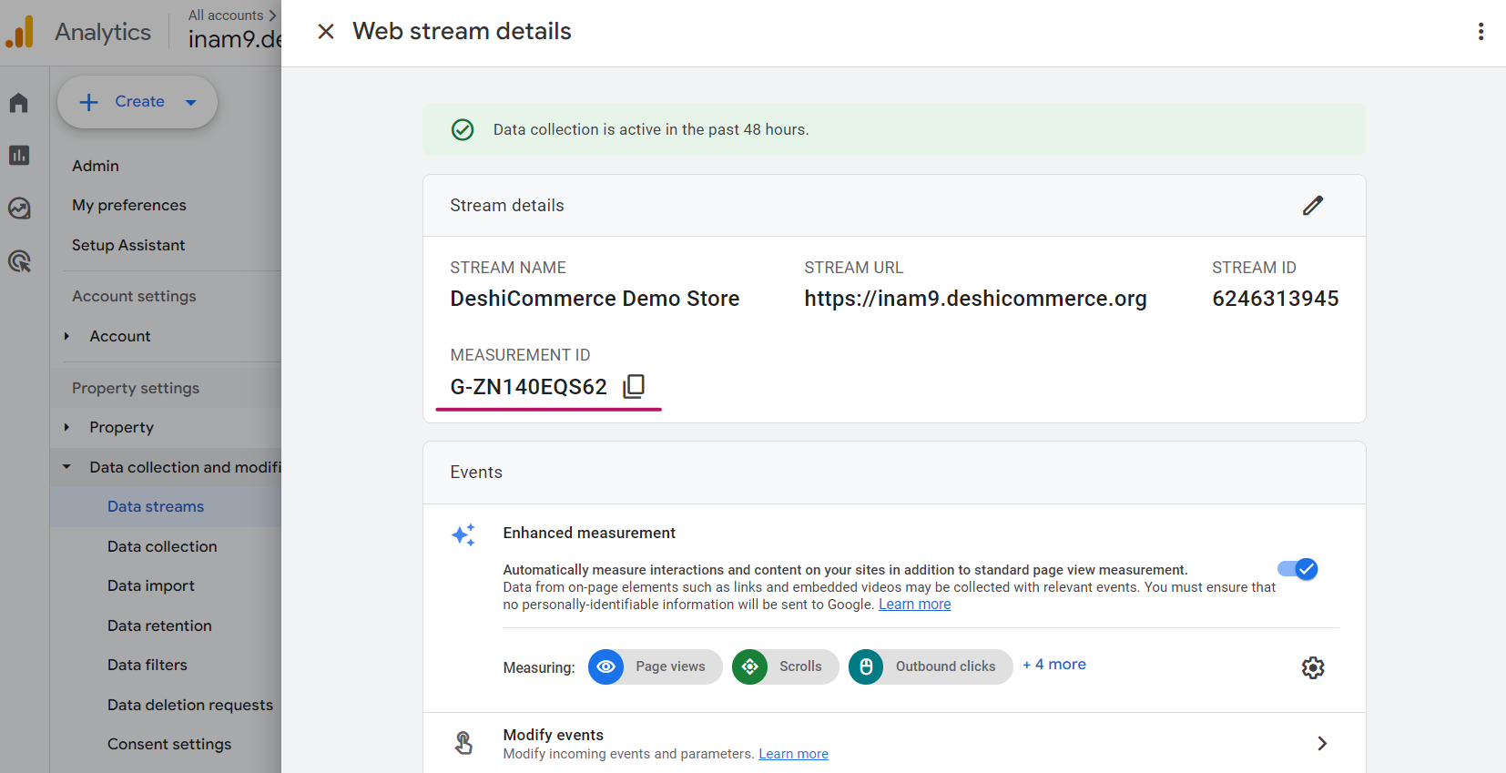Screen dimensions: 1506x773
Task: Click the Property settings label
Action: coord(136,389)
